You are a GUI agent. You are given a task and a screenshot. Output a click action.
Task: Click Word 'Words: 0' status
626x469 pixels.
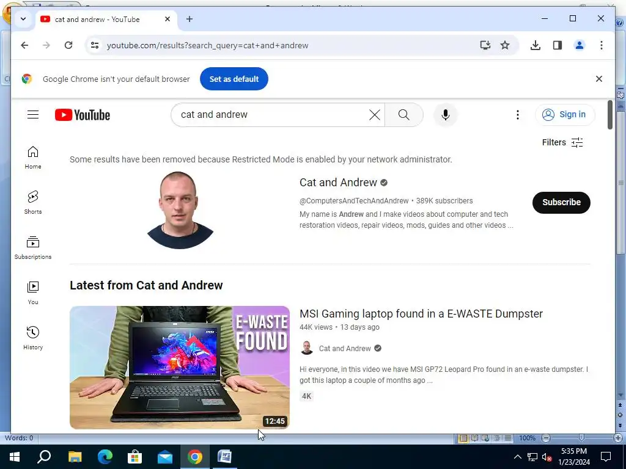[19, 438]
